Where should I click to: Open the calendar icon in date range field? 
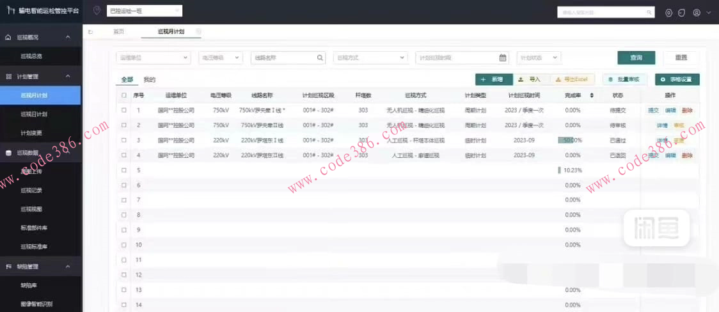click(503, 58)
